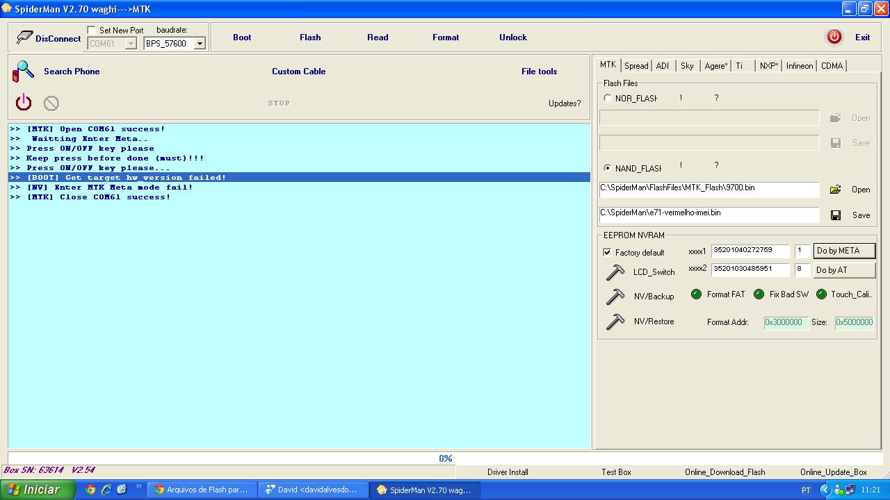Click the Fix Bad SW green indicator
890x500 pixels.
tap(759, 294)
